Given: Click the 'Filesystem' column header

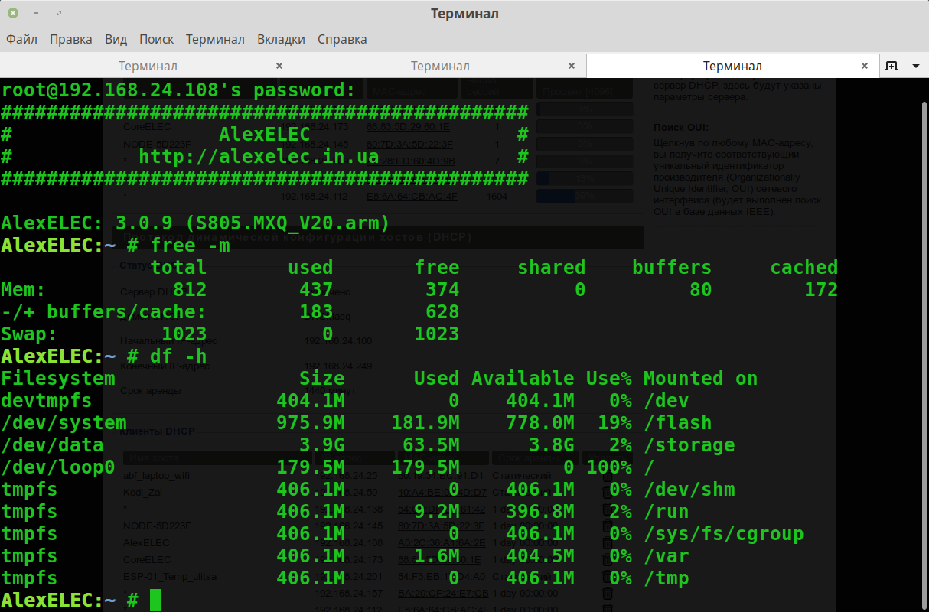Looking at the screenshot, I should coord(58,379).
